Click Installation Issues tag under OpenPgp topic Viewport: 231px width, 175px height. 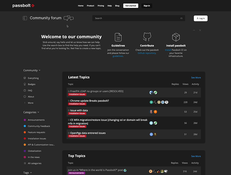coord(77,136)
